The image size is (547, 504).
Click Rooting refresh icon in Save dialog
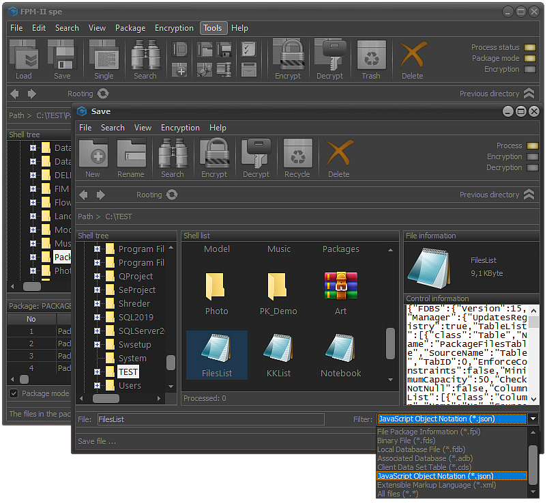[x=172, y=195]
